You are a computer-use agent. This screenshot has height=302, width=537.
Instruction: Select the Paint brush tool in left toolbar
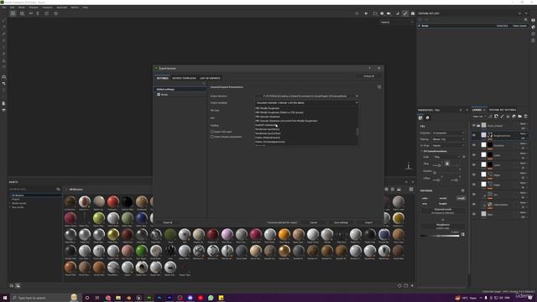point(3,20)
